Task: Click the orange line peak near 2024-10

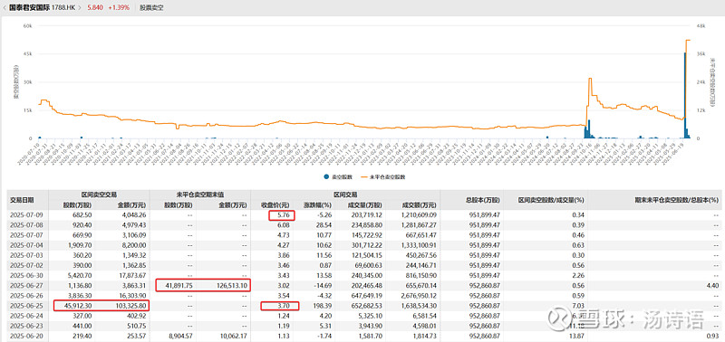Action: [590, 80]
